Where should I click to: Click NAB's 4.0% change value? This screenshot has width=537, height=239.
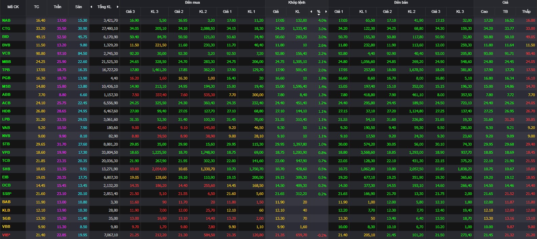click(322, 20)
